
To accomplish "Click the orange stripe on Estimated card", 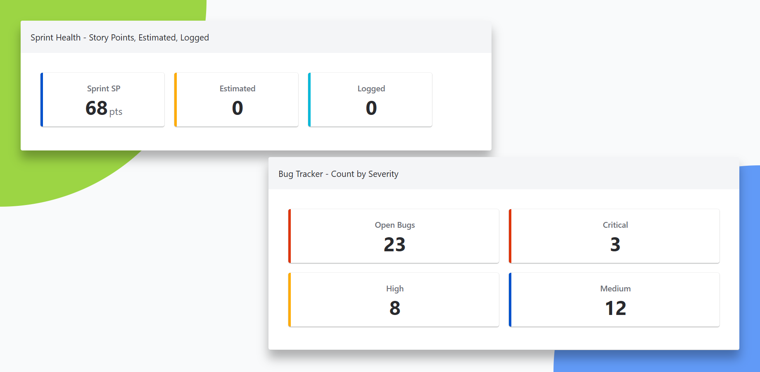I will pos(176,100).
